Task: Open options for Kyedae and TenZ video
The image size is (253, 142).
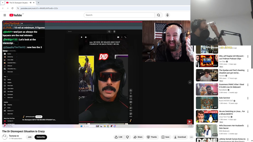Action: tap(248, 71)
